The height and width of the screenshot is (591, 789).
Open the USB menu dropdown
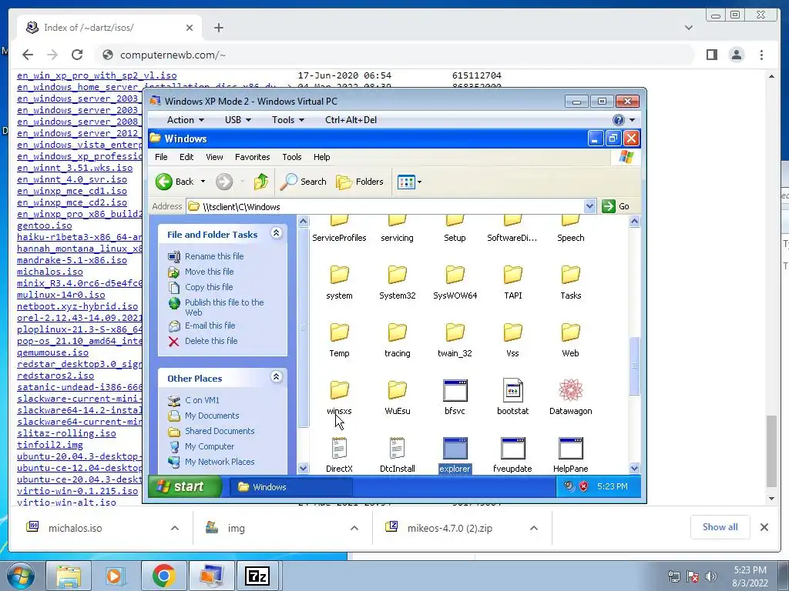pyautogui.click(x=237, y=119)
